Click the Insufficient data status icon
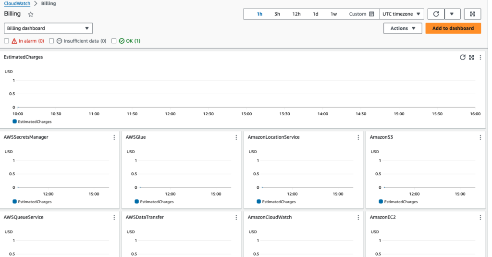Viewport: 492px width, 257px height. coord(59,41)
